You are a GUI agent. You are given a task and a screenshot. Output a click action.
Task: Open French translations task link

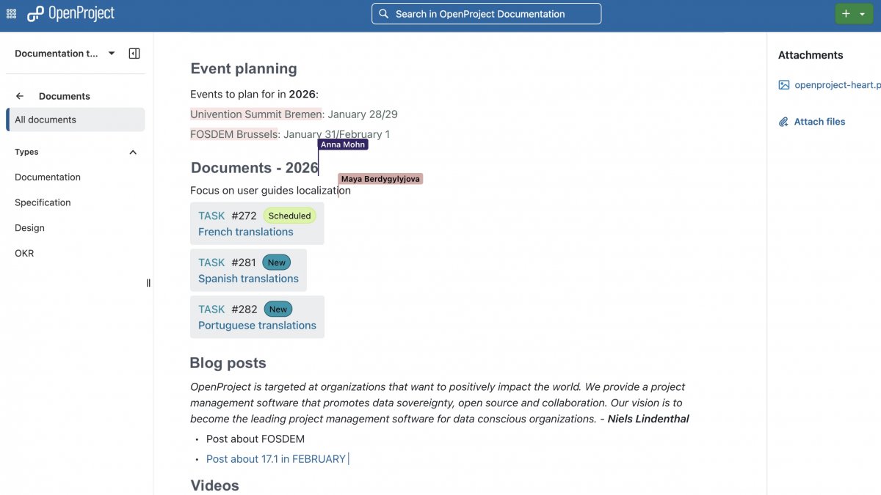(x=246, y=232)
